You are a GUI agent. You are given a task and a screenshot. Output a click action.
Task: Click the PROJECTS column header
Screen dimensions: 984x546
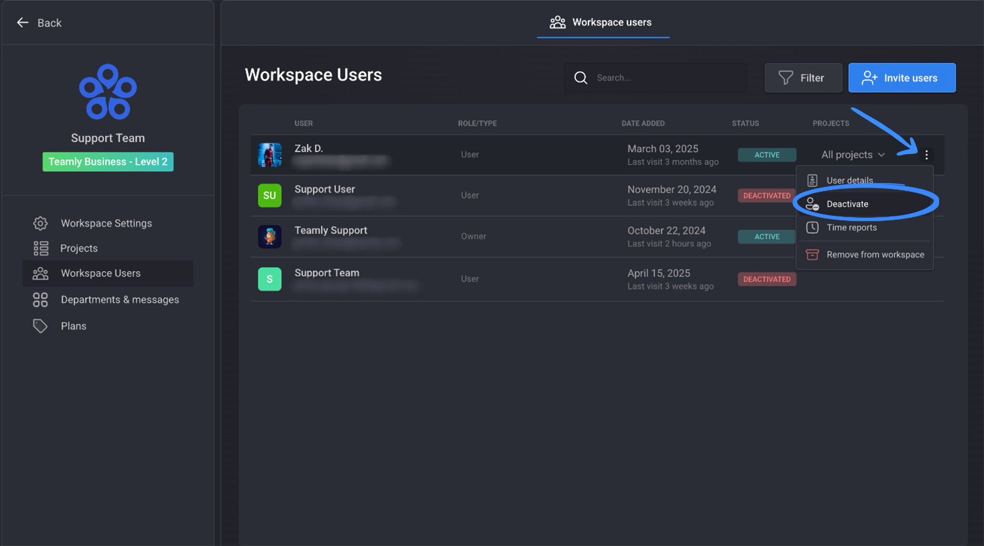click(831, 123)
